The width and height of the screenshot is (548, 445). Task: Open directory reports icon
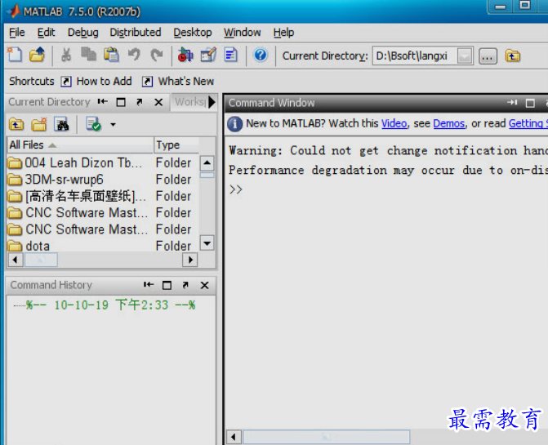tap(94, 124)
